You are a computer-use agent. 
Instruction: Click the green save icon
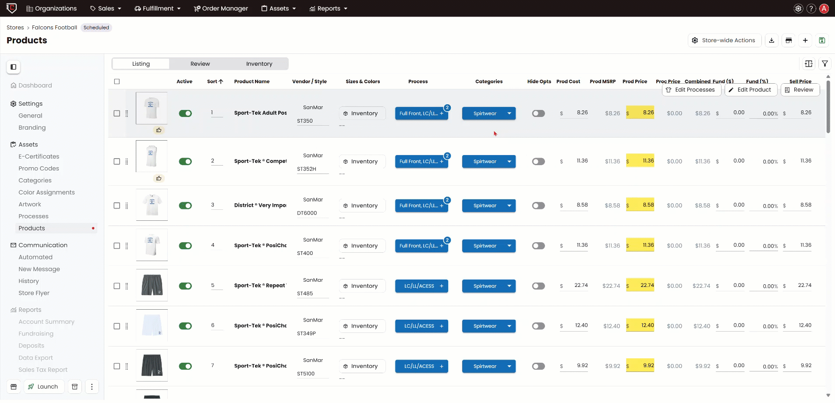click(x=822, y=40)
